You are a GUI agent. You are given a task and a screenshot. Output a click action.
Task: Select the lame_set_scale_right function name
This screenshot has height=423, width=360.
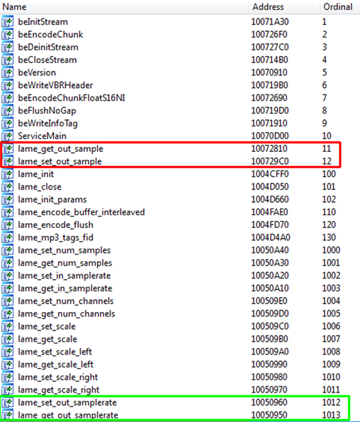coord(58,377)
